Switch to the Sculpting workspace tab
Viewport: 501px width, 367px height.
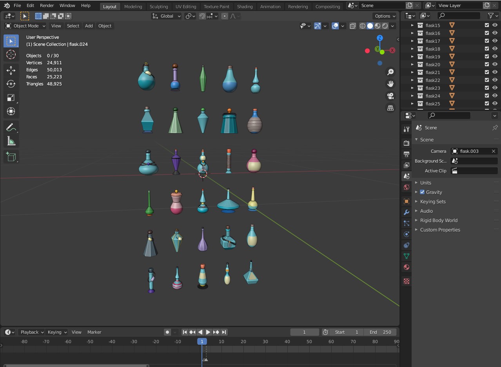pos(158,7)
